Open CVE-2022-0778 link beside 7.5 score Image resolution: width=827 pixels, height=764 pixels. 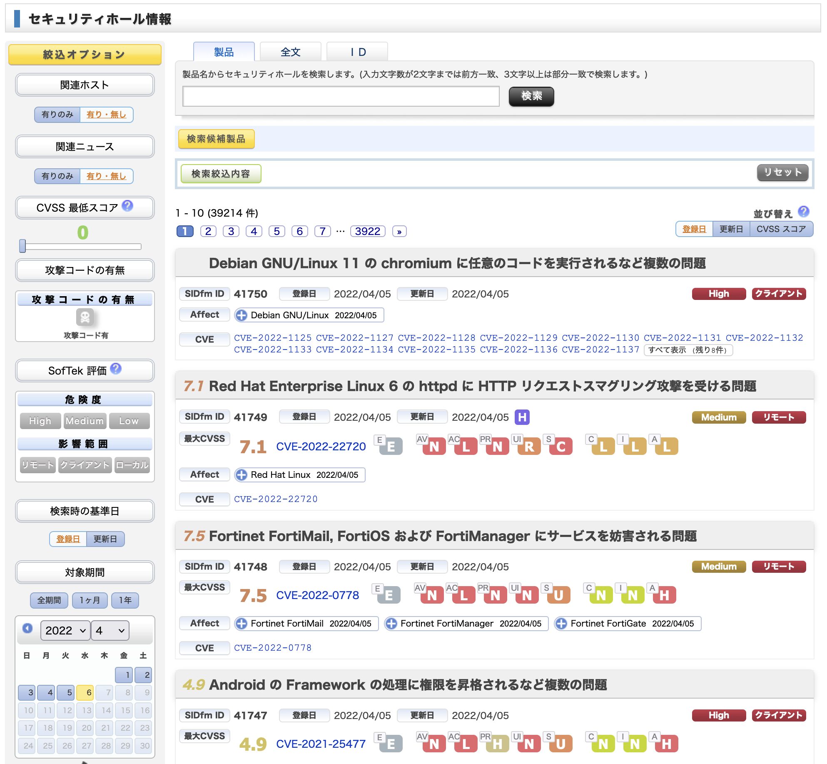(x=318, y=595)
